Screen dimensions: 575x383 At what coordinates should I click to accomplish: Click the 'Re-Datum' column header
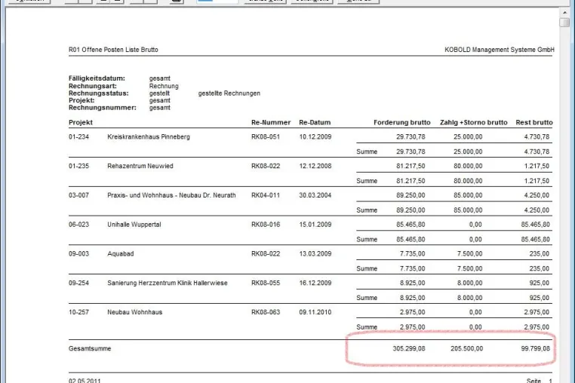click(x=315, y=122)
